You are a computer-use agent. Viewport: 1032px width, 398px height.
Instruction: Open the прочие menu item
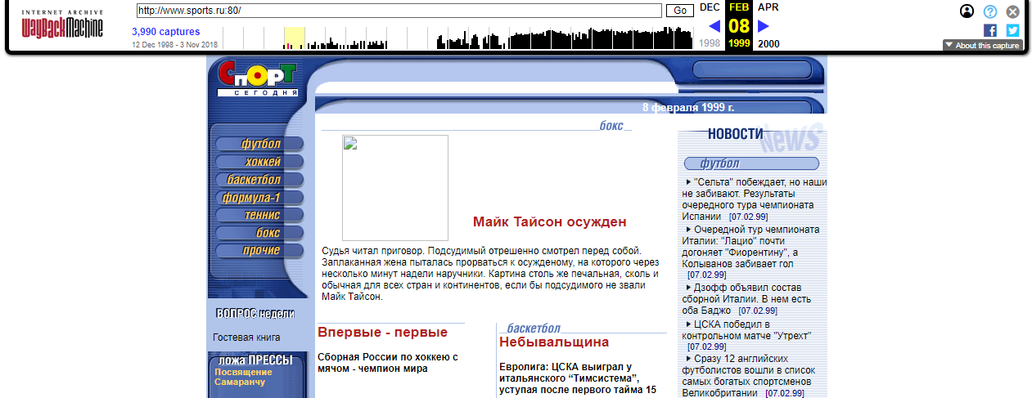point(259,251)
